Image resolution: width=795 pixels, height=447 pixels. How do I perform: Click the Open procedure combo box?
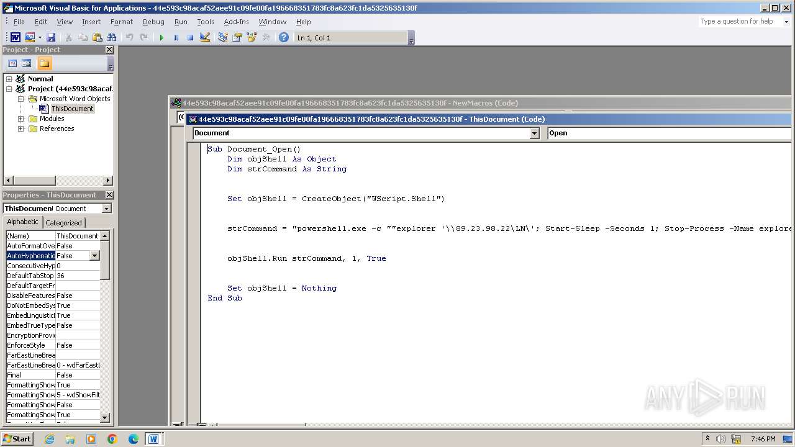pyautogui.click(x=668, y=133)
